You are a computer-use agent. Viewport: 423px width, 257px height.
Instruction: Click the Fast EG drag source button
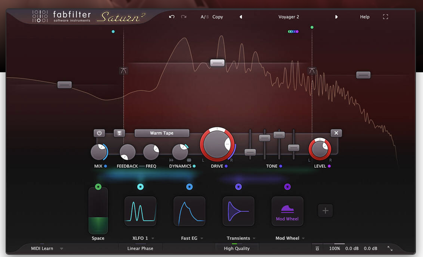[x=189, y=187]
